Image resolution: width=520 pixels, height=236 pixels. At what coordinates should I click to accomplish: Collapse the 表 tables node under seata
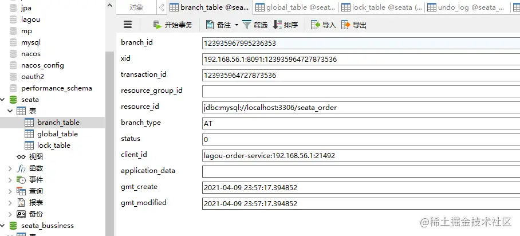coord(10,111)
